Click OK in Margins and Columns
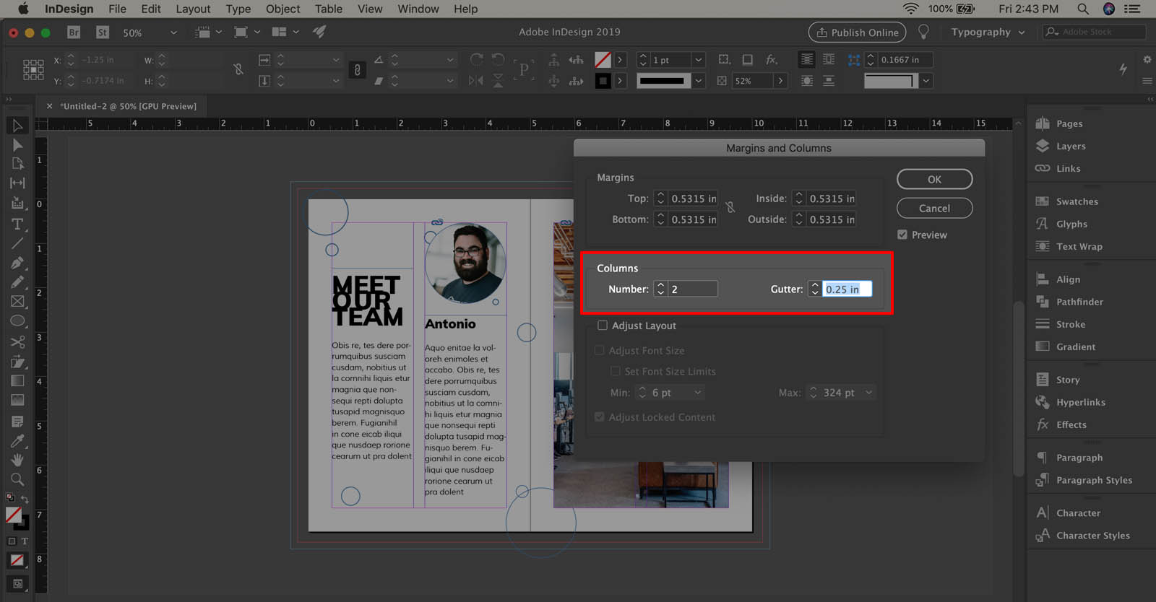 pyautogui.click(x=934, y=179)
